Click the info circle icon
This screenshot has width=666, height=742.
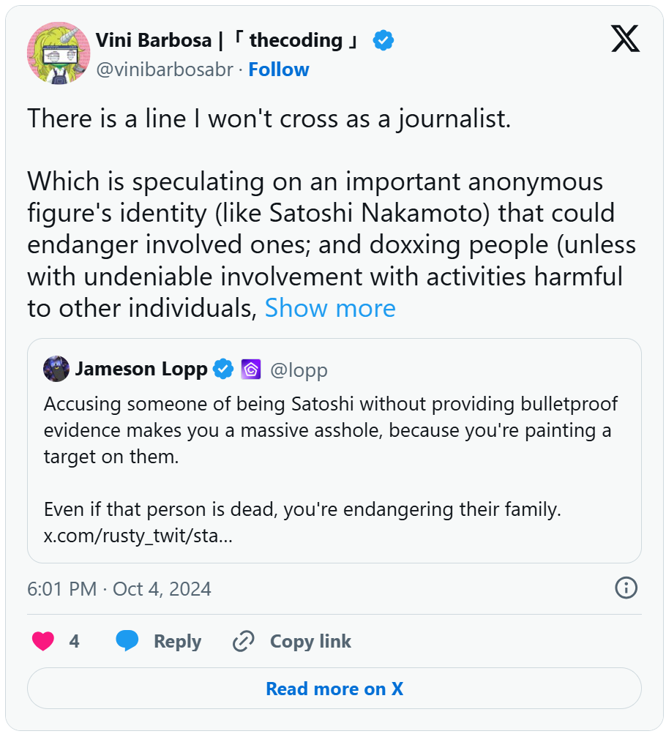point(626,588)
